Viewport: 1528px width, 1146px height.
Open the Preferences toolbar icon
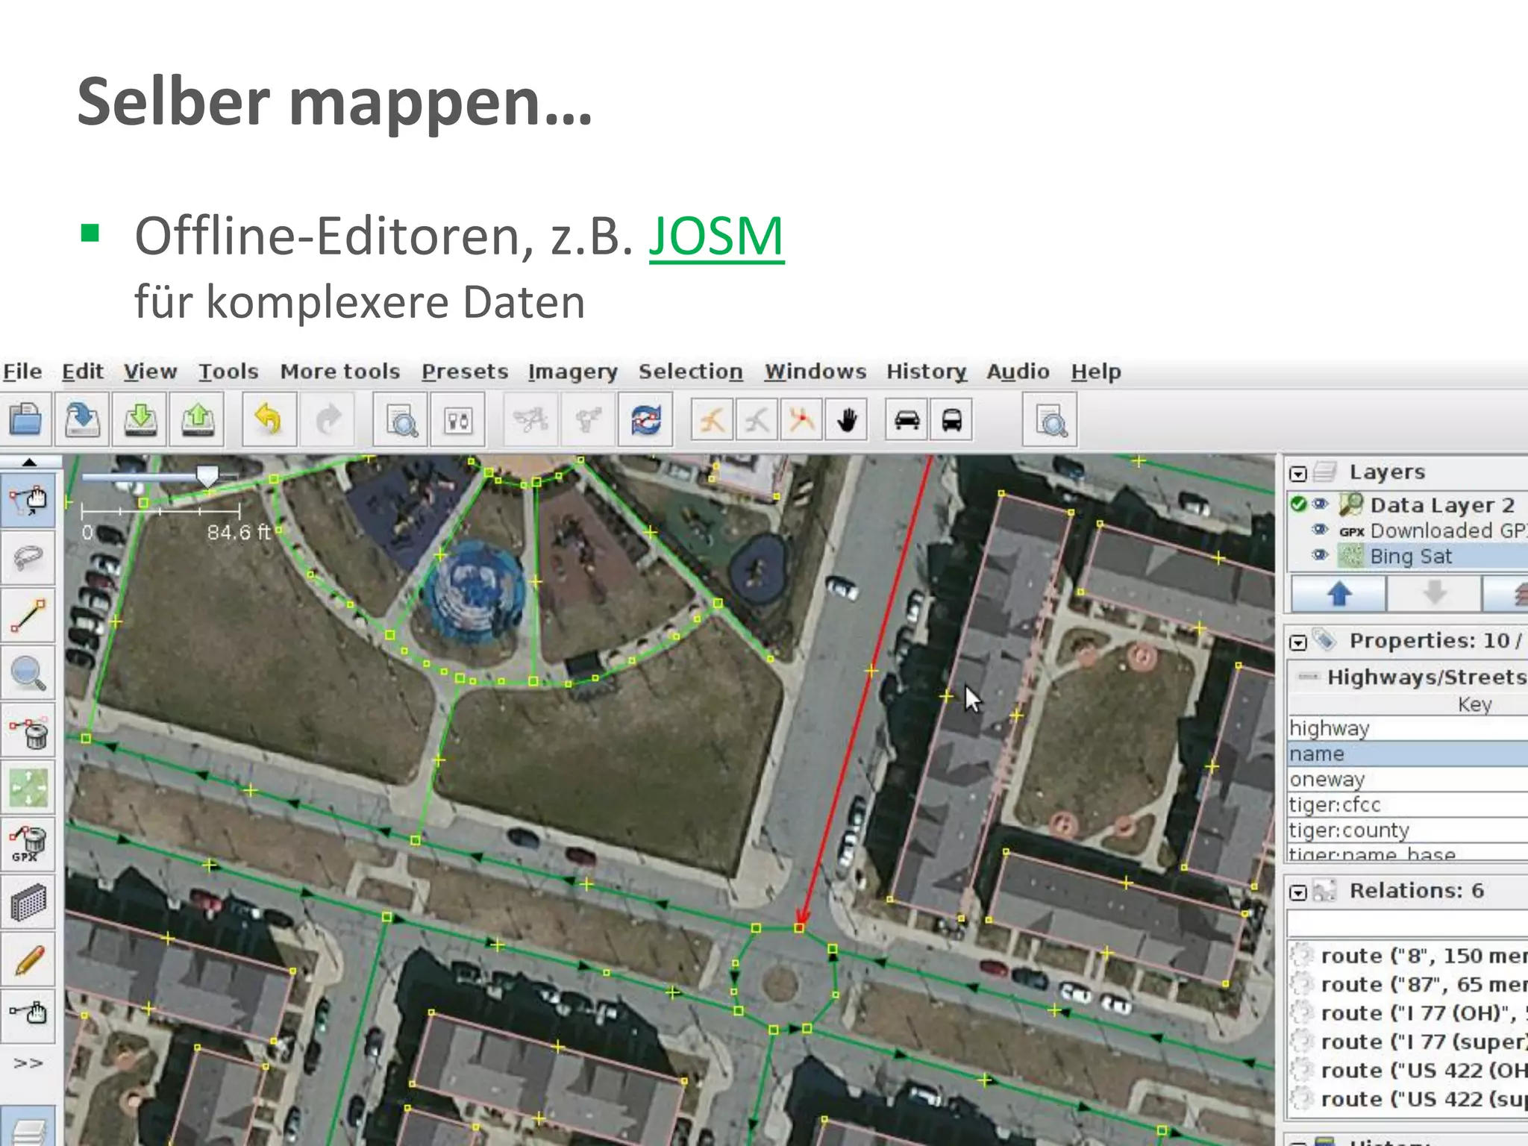[x=457, y=421]
